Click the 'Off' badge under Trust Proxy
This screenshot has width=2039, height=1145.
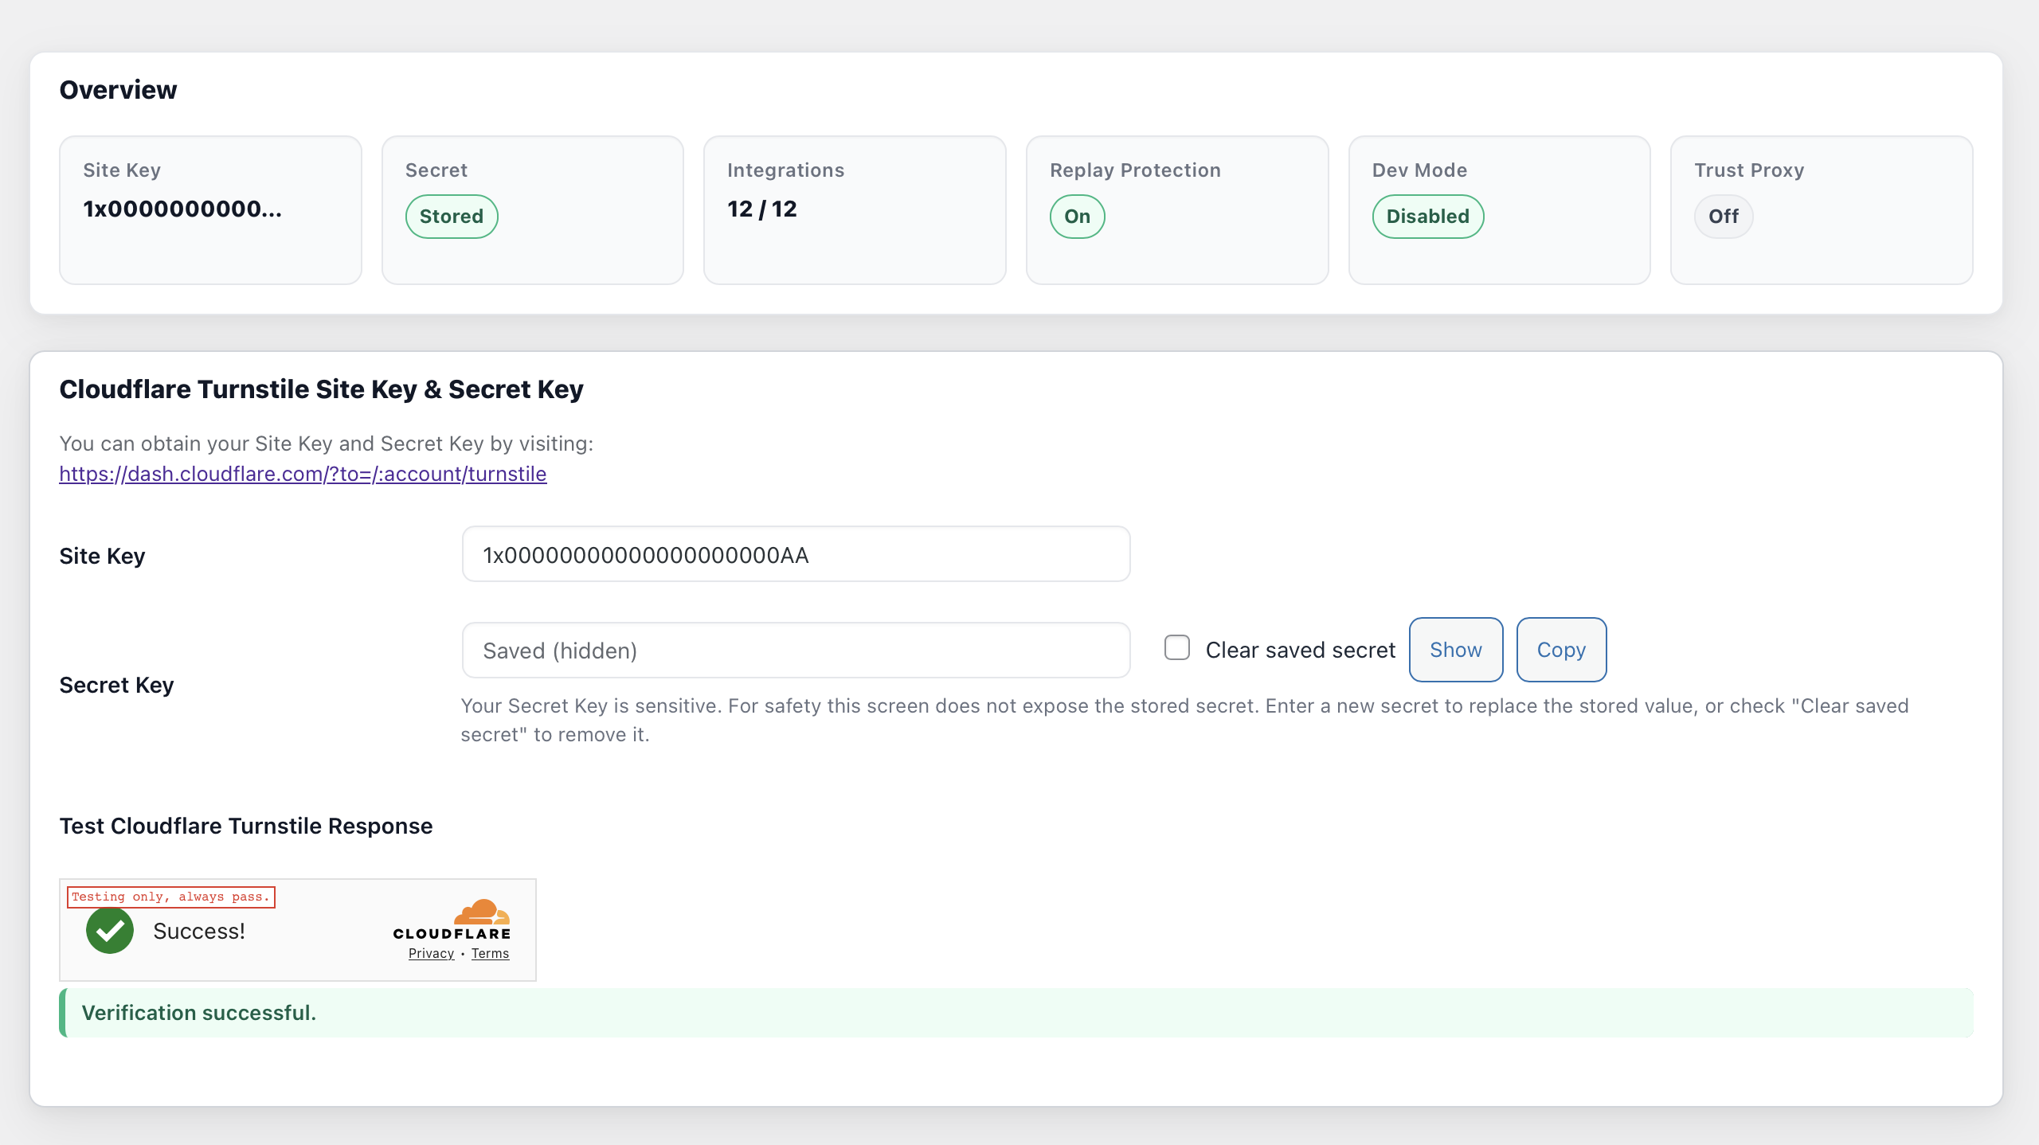pos(1723,216)
